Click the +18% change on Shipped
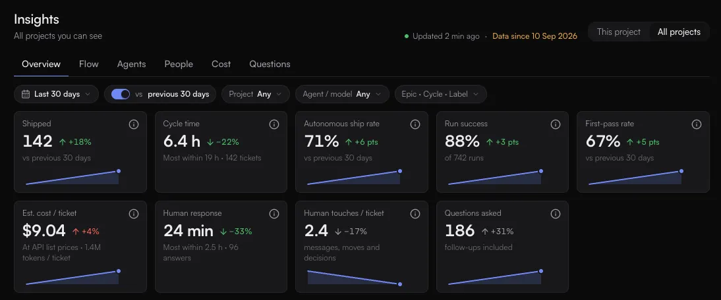The image size is (721, 300). 75,142
